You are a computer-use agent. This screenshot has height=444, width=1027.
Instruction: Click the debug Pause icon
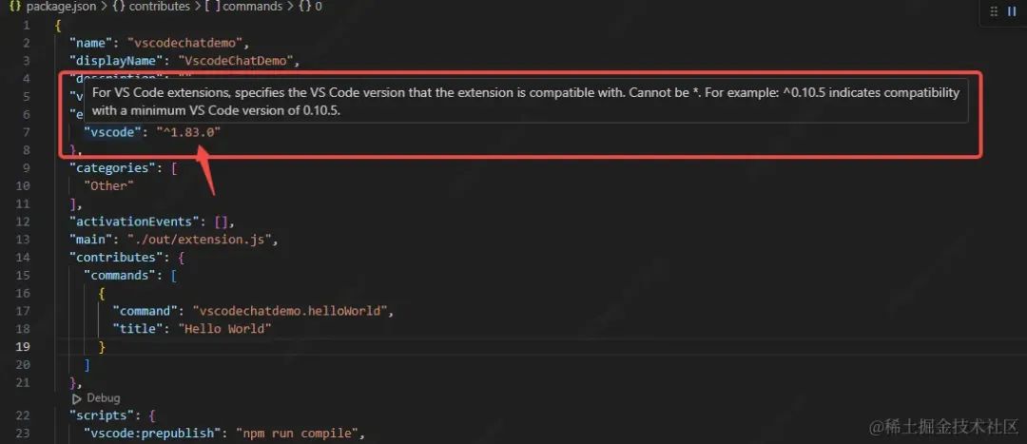(1011, 11)
